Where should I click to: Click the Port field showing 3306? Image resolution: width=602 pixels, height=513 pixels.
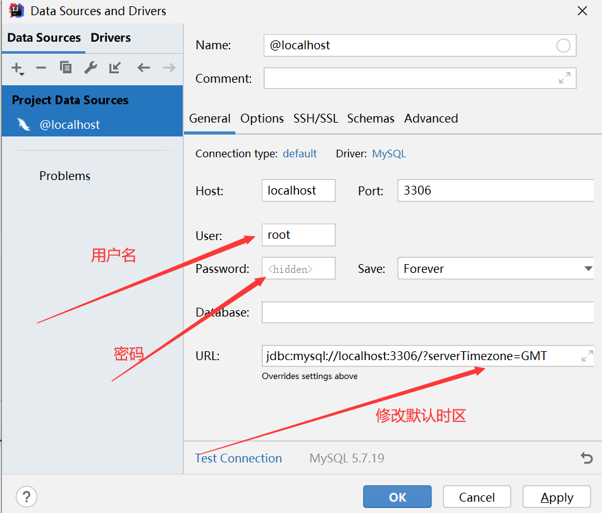pos(496,190)
